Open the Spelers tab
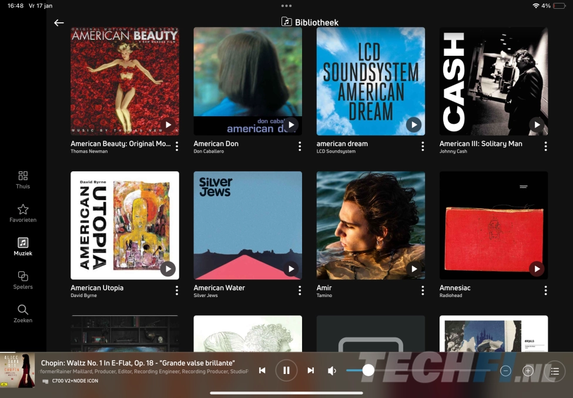Screen dimensions: 573x398 23,281
